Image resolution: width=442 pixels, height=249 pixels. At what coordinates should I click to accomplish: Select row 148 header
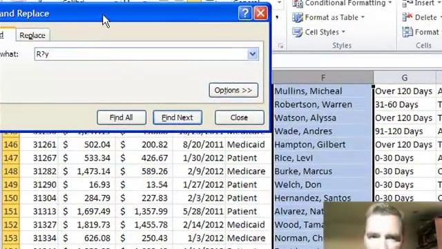click(10, 171)
